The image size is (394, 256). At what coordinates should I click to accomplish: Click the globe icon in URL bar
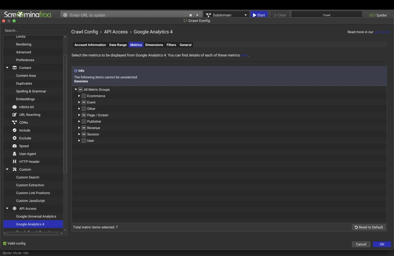pos(65,15)
